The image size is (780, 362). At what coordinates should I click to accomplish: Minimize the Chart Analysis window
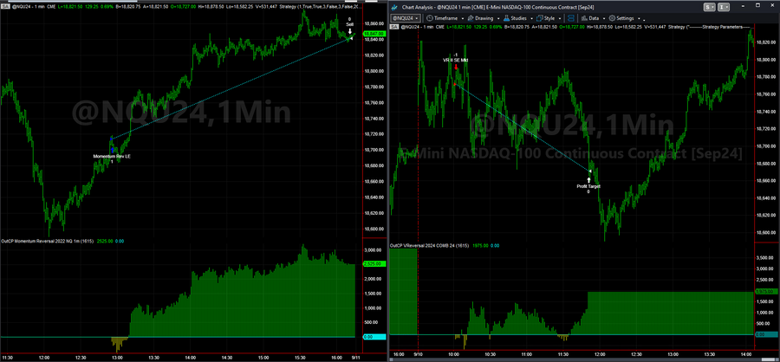point(744,6)
